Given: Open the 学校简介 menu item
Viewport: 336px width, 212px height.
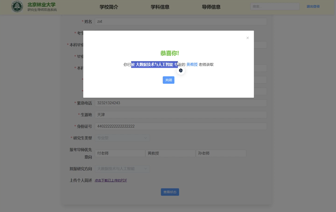Looking at the screenshot, I should (108, 7).
